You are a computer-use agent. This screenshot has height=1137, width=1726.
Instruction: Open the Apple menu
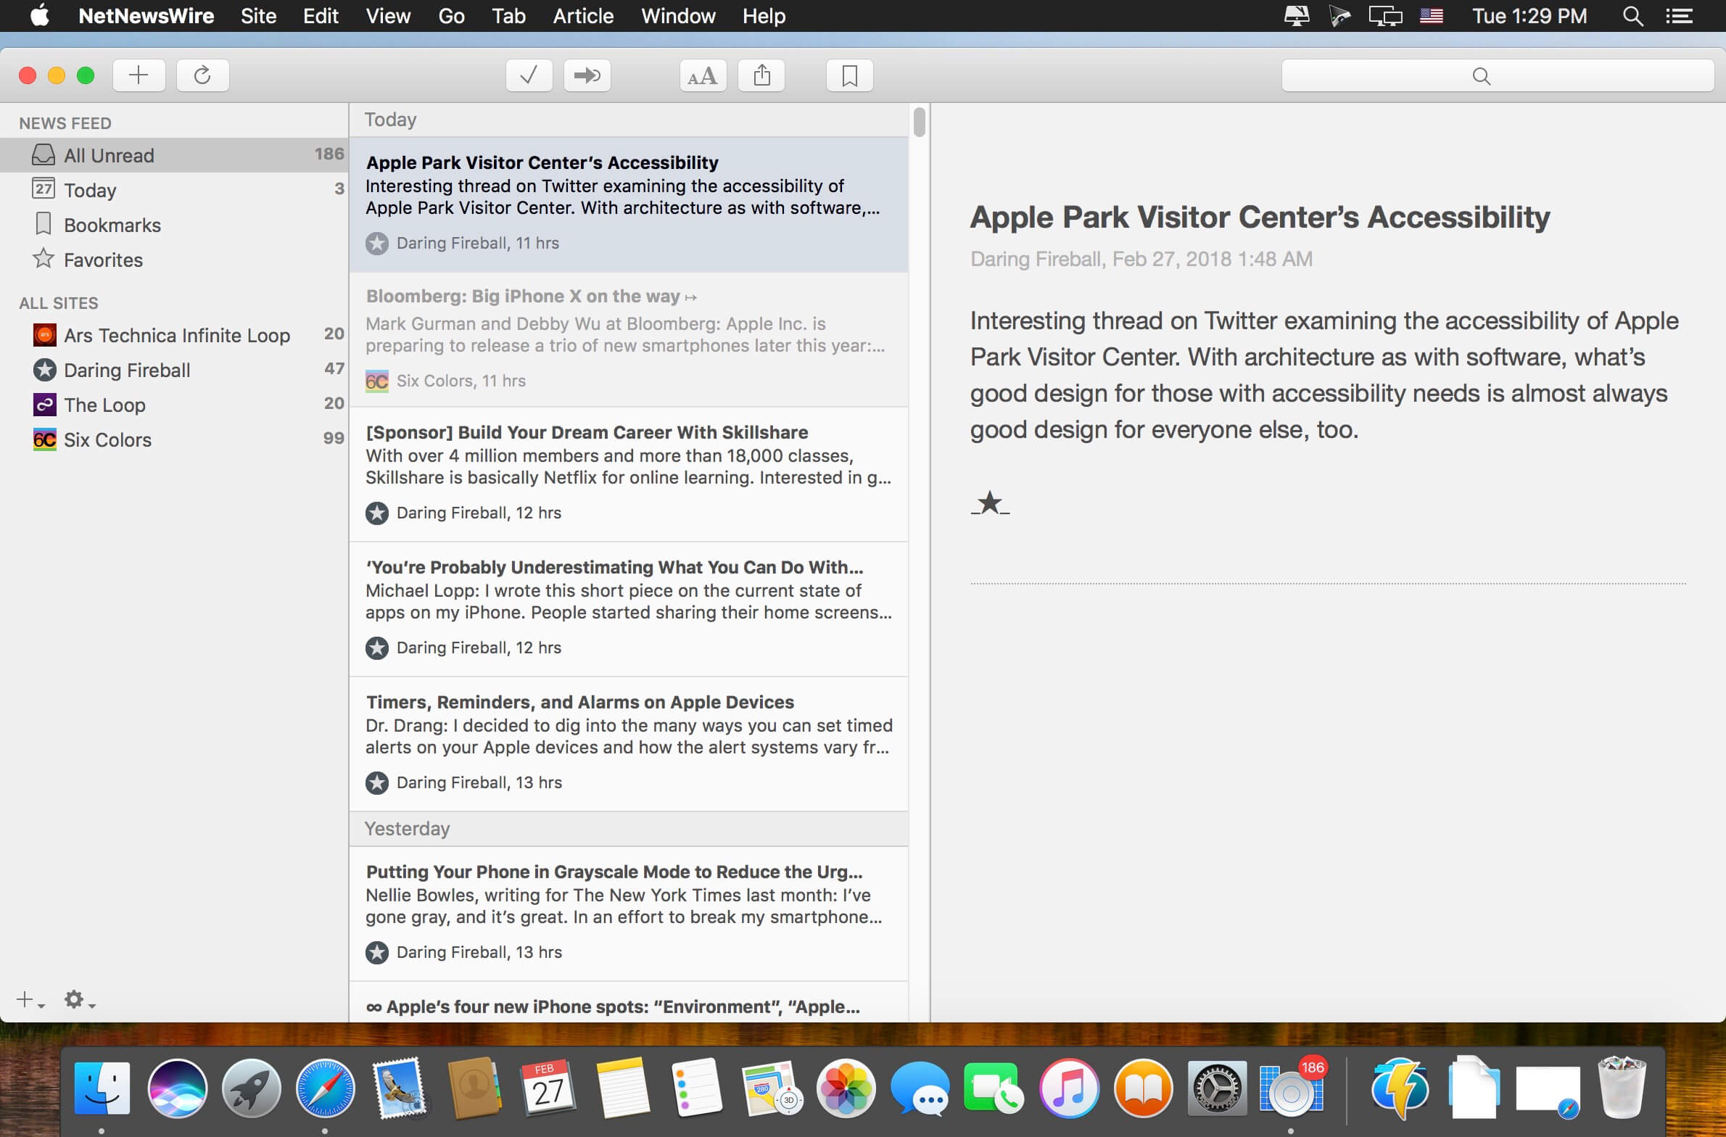[x=40, y=15]
